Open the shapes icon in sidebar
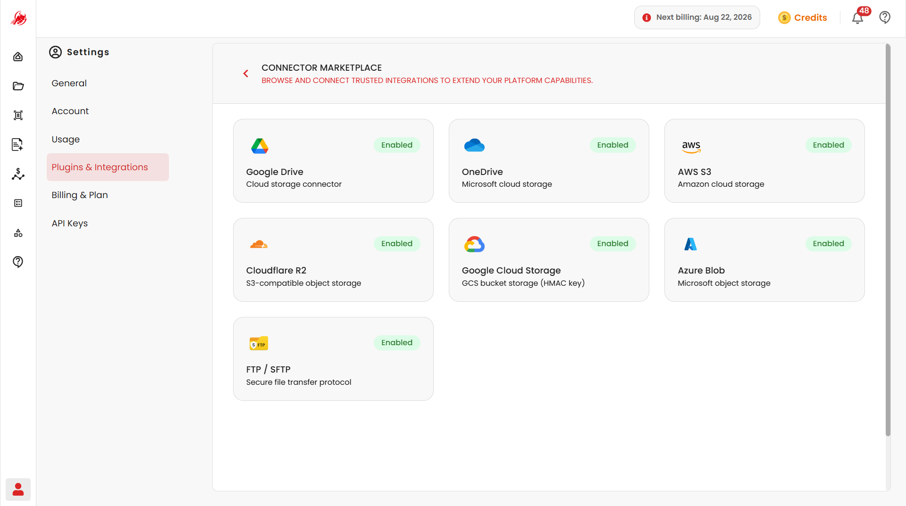Viewport: 906px width, 506px height. (18, 233)
